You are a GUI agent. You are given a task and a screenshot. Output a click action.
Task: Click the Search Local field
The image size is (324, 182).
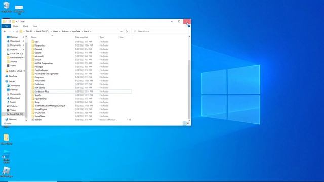click(160, 31)
